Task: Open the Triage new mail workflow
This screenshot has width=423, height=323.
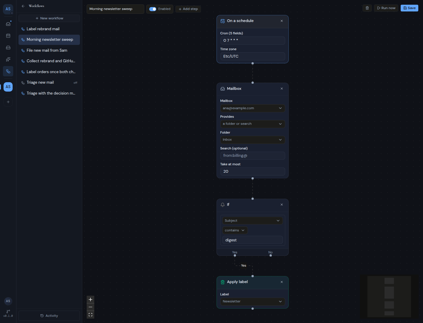Action: point(49,83)
